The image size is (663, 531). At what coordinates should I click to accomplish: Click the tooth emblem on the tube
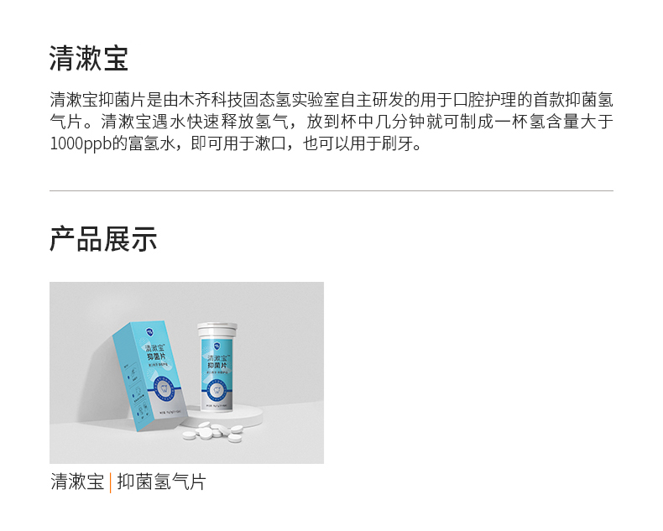click(217, 391)
